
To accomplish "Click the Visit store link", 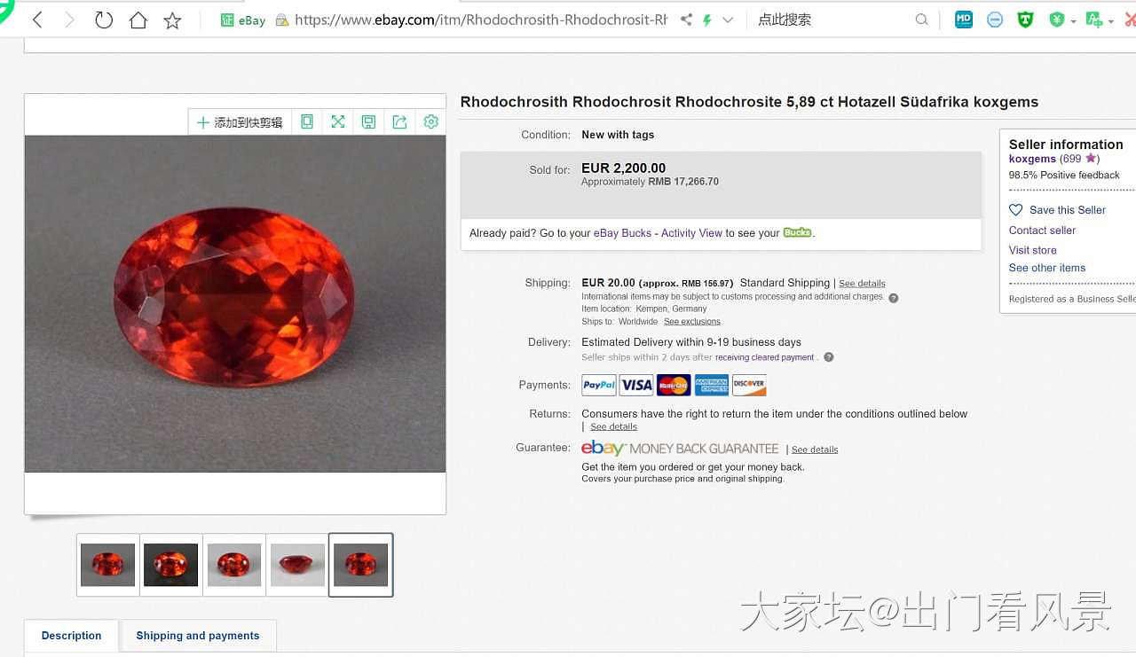I will [1033, 250].
